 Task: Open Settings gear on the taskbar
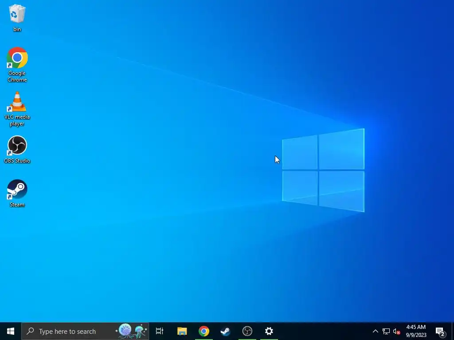[x=269, y=331]
